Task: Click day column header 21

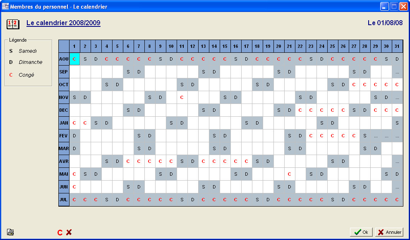Action: coord(289,46)
